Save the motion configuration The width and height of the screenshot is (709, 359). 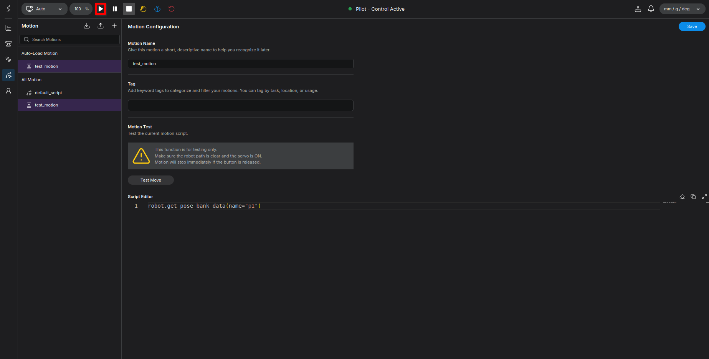(x=692, y=26)
